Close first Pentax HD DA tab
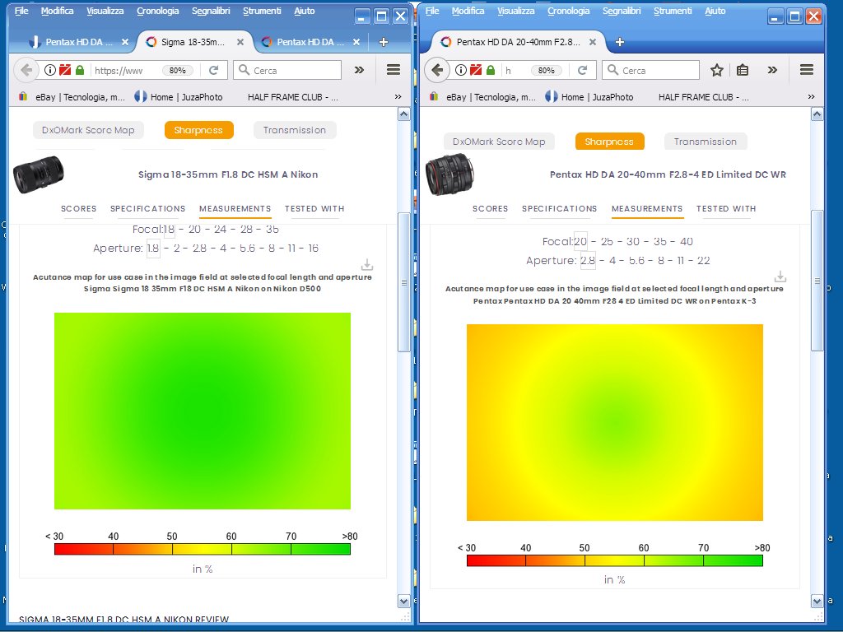The image size is (843, 632). pyautogui.click(x=125, y=42)
